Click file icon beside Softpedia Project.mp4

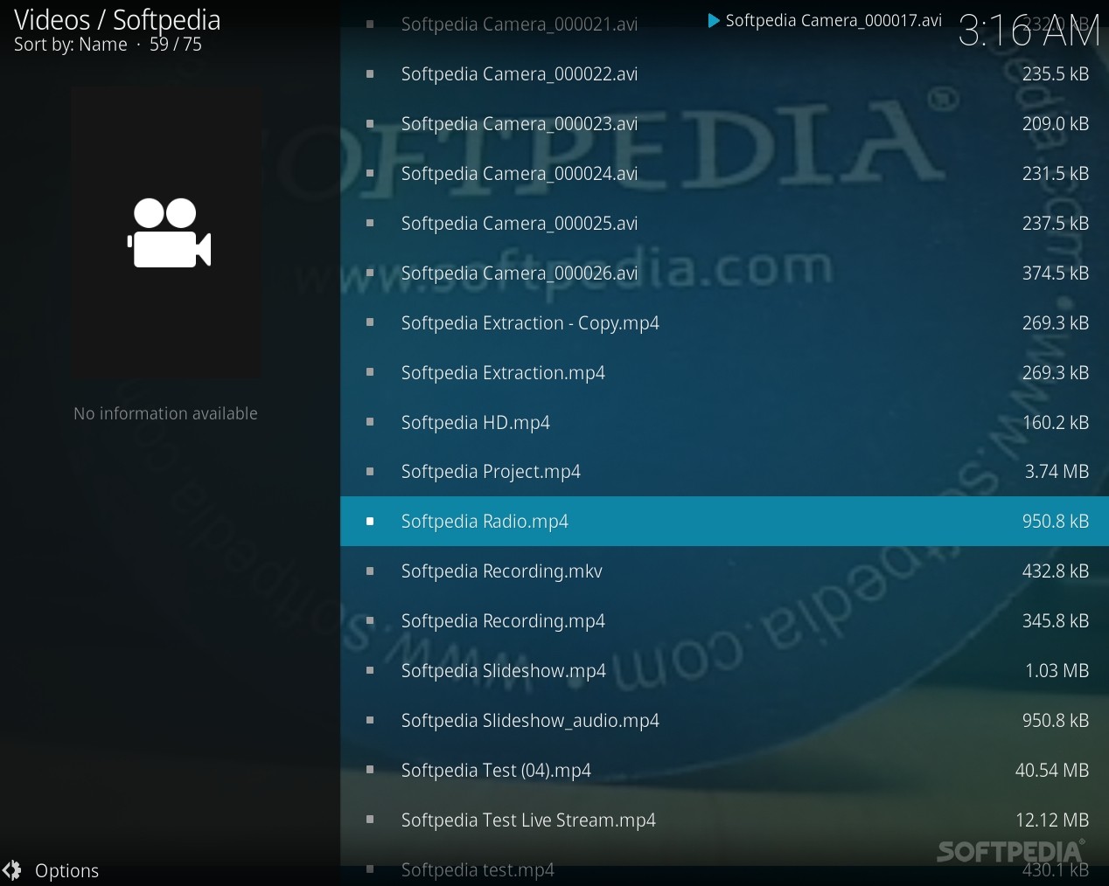[370, 472]
